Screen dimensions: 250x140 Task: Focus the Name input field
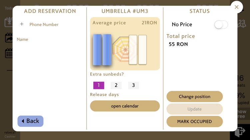pyautogui.click(x=50, y=39)
